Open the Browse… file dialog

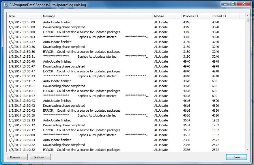(17, 157)
